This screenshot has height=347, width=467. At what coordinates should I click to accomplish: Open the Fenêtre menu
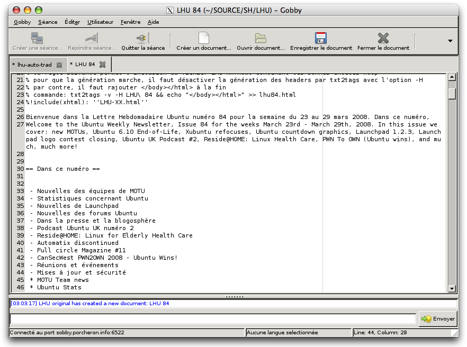click(130, 22)
